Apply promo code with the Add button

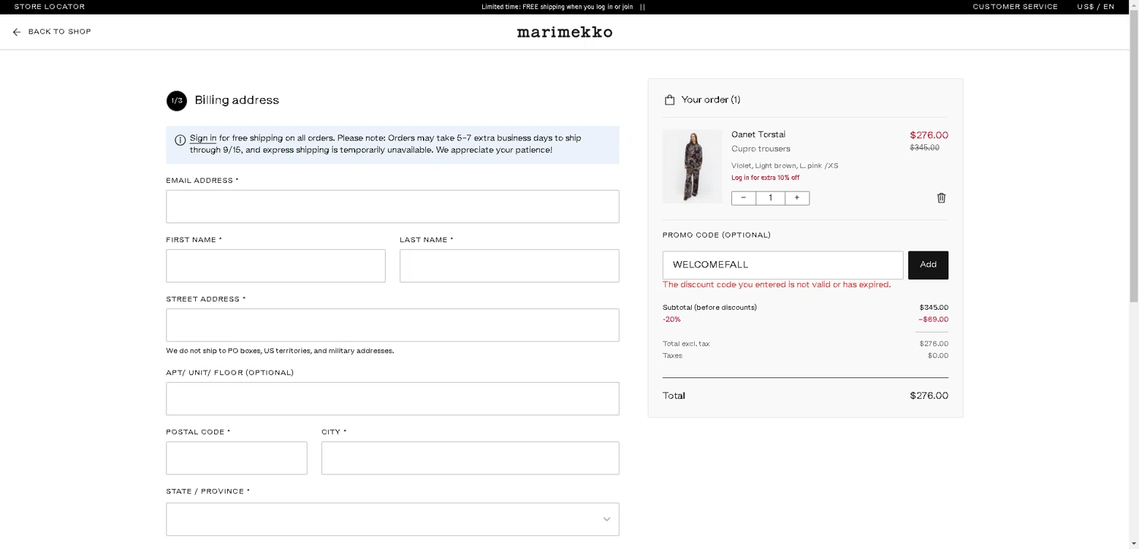click(928, 265)
